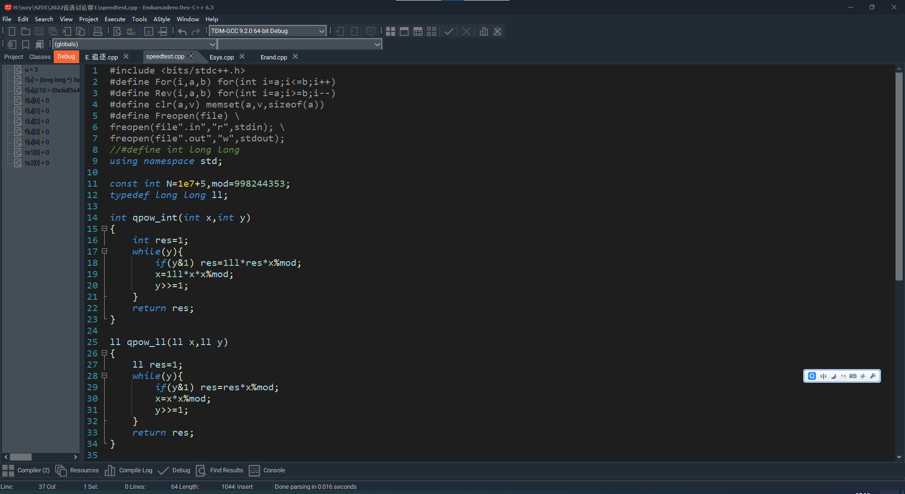The width and height of the screenshot is (905, 494).
Task: Select the Debug side panel tab
Action: click(x=66, y=57)
